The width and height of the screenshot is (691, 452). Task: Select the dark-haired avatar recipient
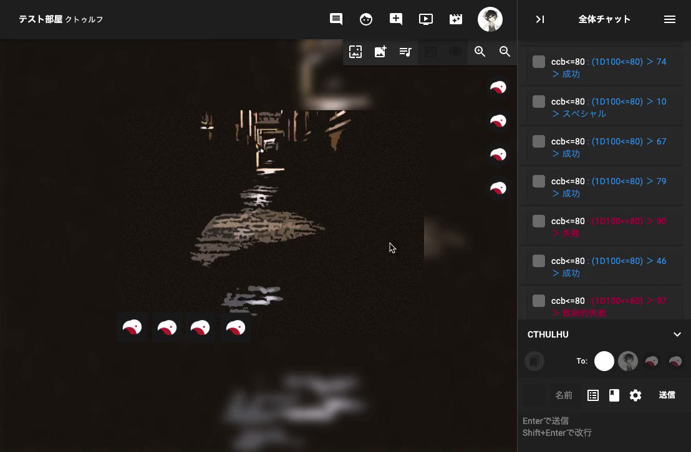[628, 361]
